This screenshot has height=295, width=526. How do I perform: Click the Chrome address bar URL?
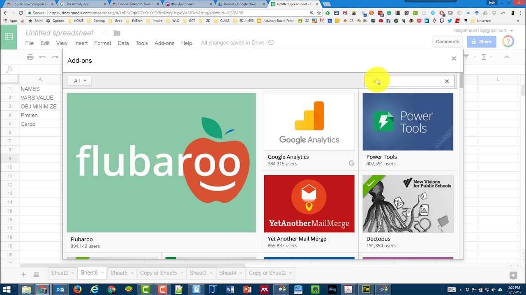(146, 13)
